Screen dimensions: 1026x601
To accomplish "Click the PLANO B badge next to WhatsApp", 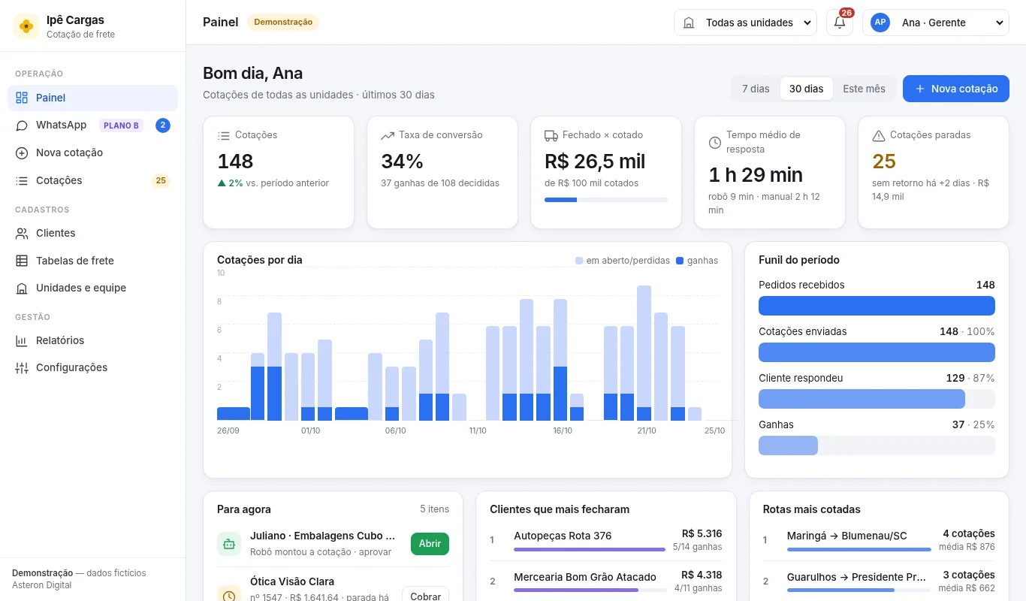I will click(122, 125).
